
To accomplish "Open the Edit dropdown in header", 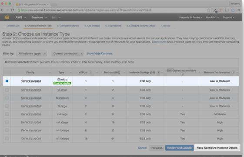I will tap(56, 17).
